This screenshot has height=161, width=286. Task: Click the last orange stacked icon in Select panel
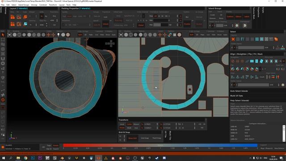tap(276, 39)
